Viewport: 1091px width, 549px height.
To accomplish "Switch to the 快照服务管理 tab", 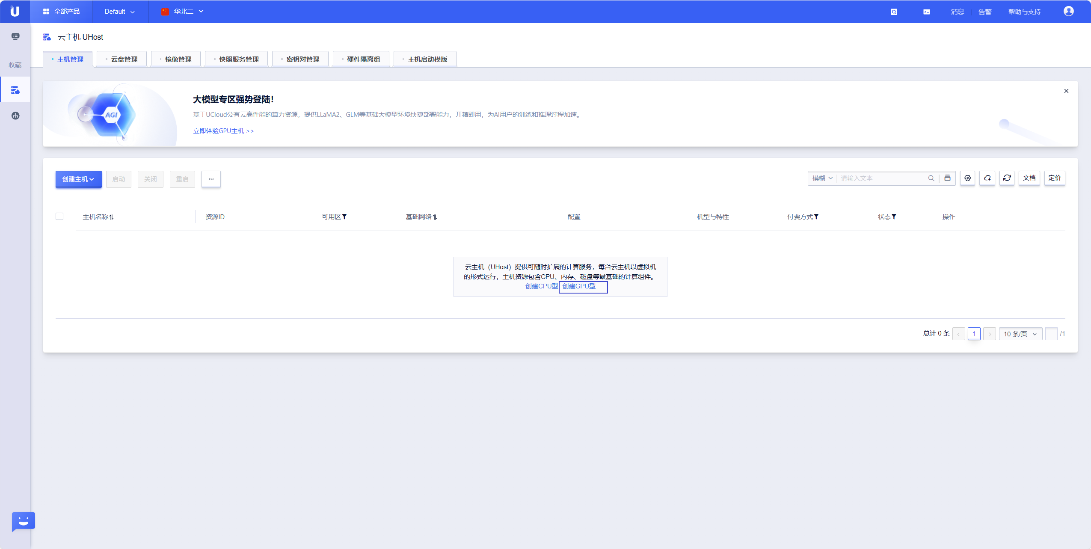I will pyautogui.click(x=237, y=59).
